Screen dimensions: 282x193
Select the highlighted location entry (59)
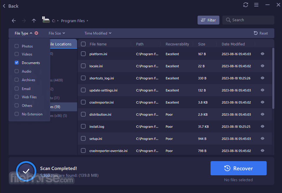[63, 107]
